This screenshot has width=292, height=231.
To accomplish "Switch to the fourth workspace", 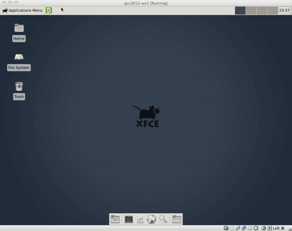I will point(273,11).
